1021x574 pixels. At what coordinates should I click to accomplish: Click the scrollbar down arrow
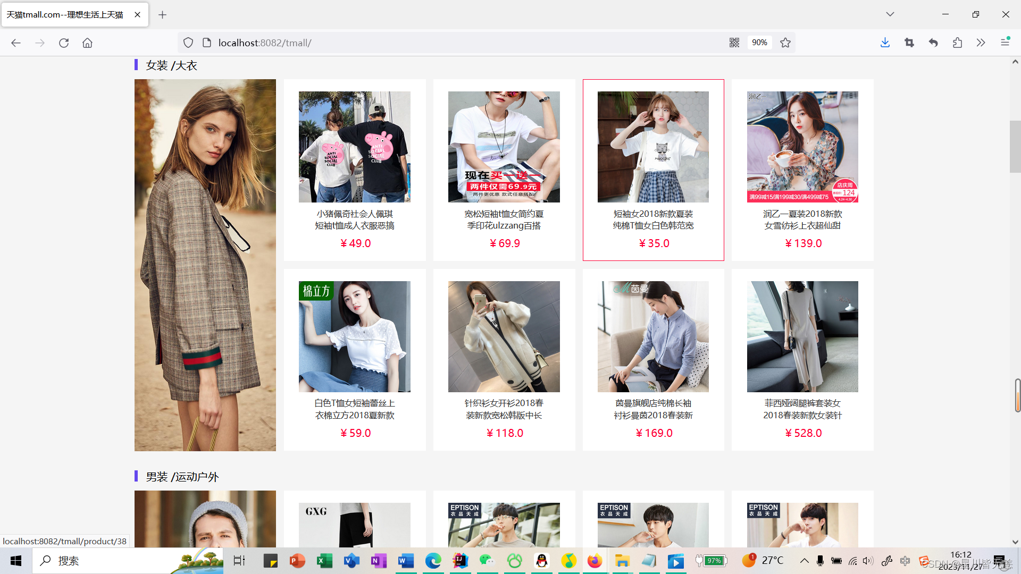click(x=1015, y=542)
